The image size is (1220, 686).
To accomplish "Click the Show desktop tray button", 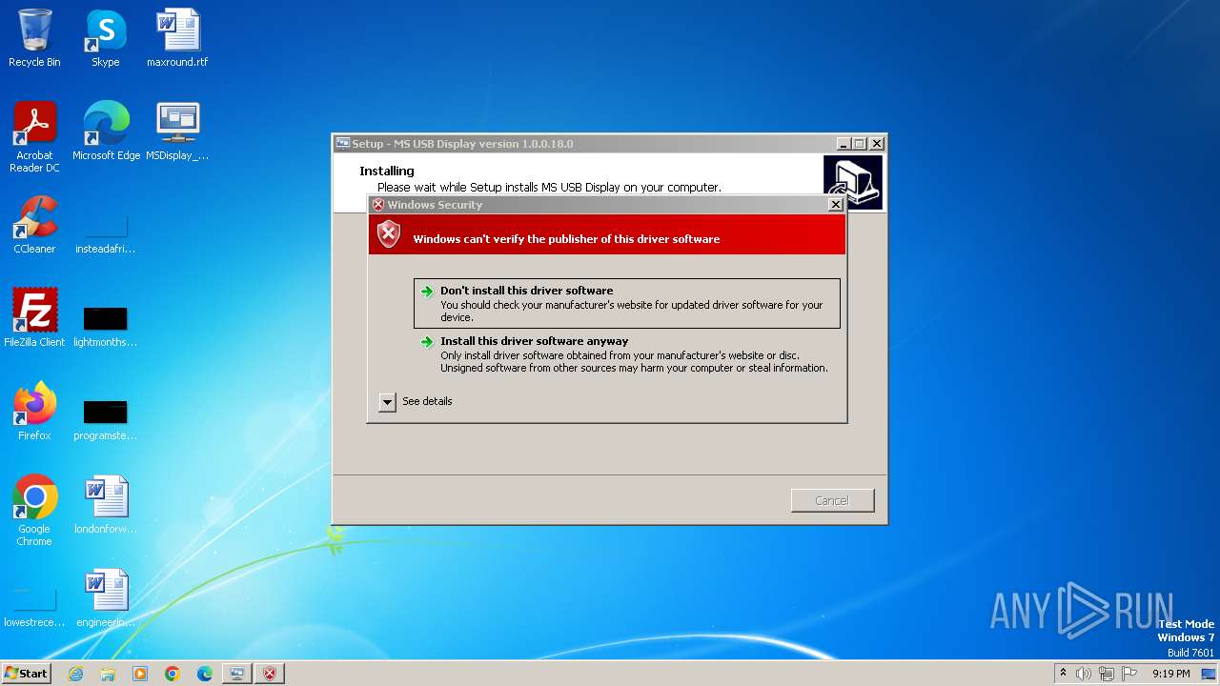I will (1209, 674).
